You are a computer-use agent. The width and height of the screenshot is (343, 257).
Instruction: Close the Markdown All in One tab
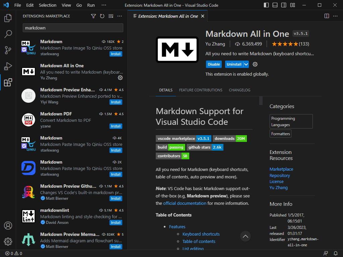point(203,16)
